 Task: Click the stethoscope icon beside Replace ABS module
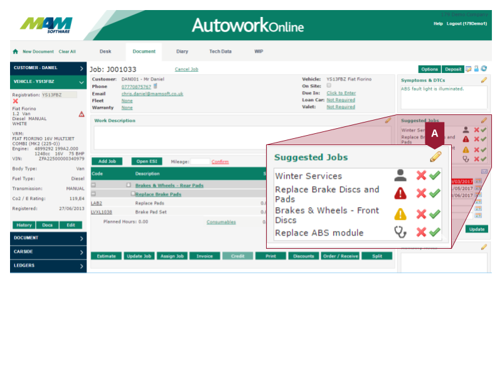point(400,232)
